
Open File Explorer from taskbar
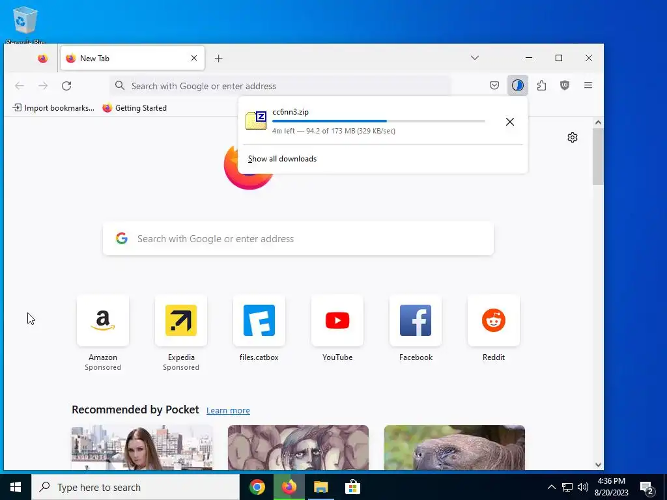pos(320,487)
